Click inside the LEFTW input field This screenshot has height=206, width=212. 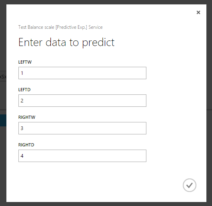[x=82, y=73]
